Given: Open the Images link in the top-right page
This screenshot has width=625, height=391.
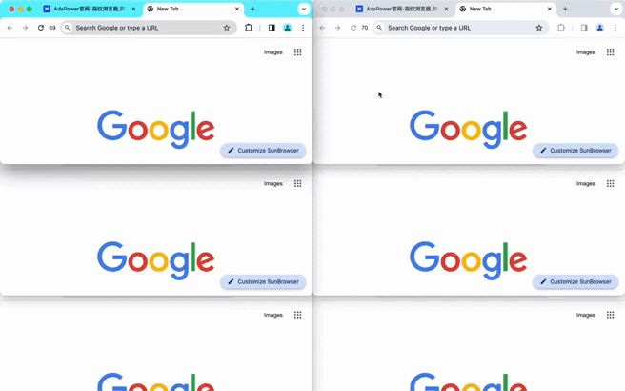Looking at the screenshot, I should click(586, 52).
